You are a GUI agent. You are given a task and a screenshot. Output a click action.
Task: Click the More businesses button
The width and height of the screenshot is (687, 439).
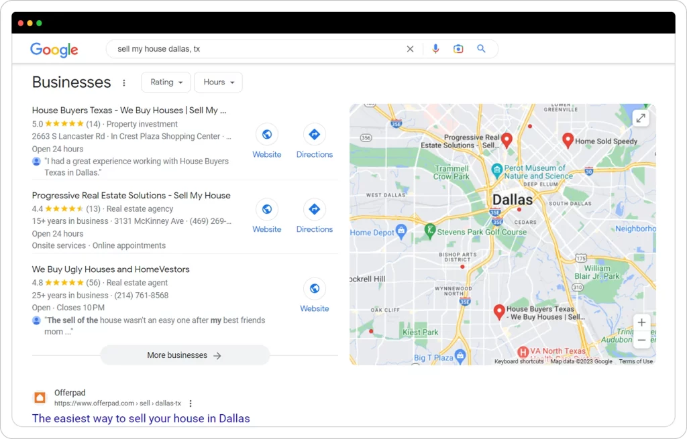pyautogui.click(x=184, y=355)
